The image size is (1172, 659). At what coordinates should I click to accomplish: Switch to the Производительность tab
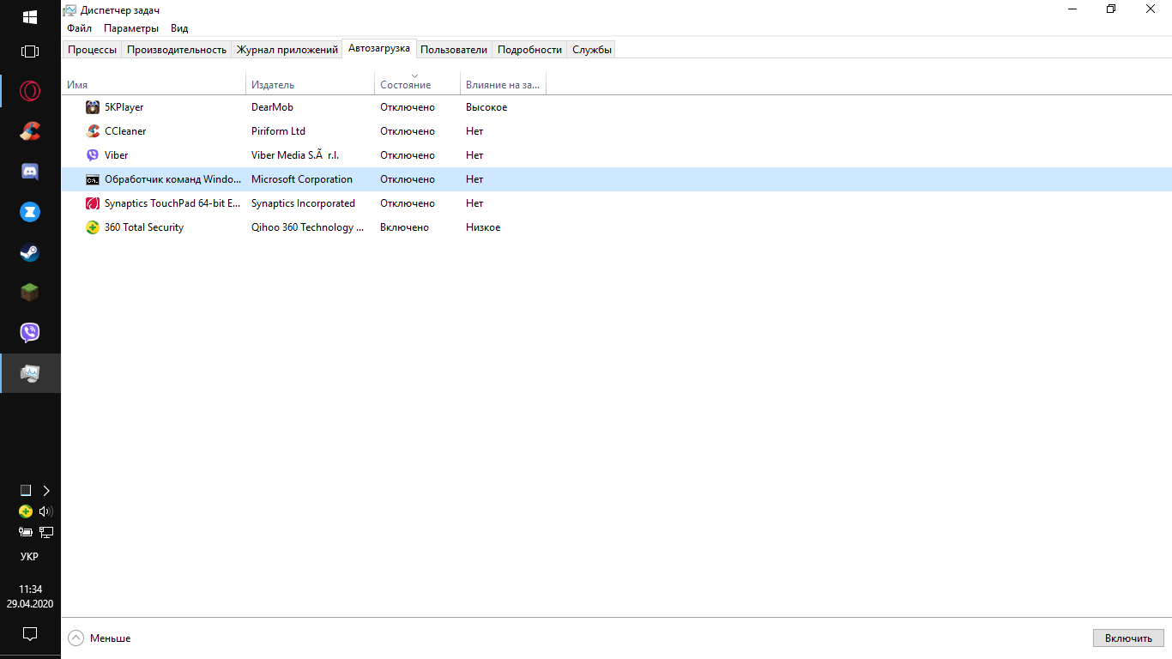pos(177,50)
